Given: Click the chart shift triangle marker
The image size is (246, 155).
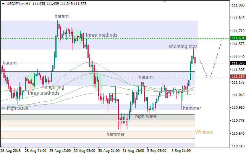Looking at the screenshot, I should click(164, 2).
